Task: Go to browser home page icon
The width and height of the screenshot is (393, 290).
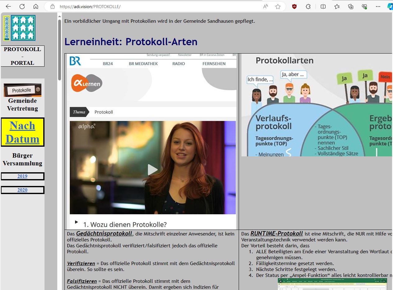Action: point(36,7)
